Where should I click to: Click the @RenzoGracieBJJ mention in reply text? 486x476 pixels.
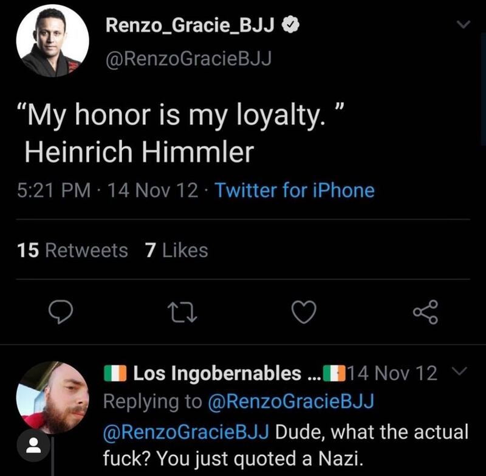click(188, 432)
